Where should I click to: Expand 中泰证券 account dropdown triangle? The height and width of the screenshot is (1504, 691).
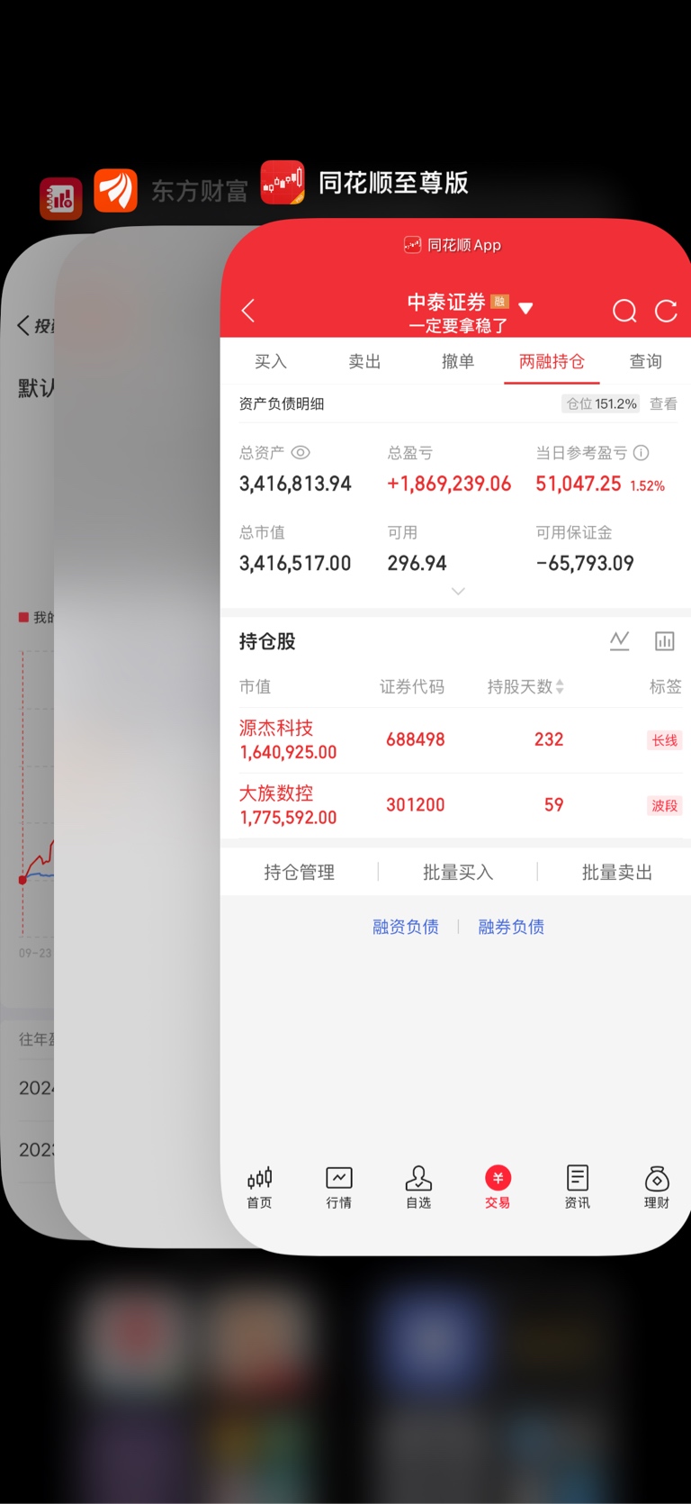526,308
